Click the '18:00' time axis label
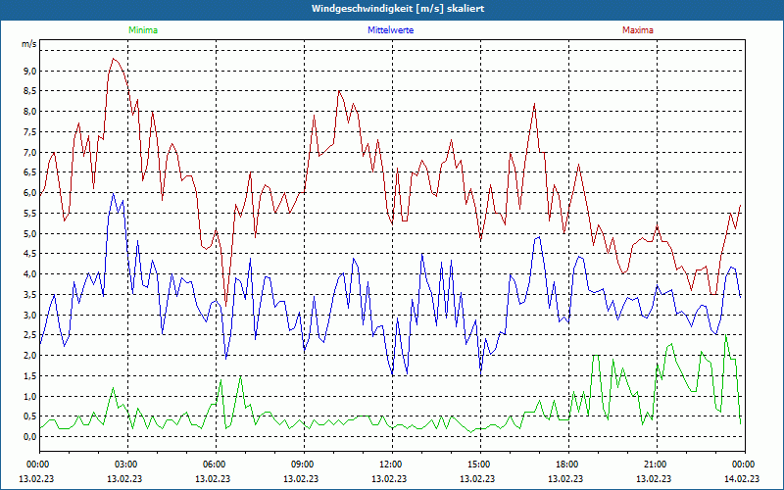This screenshot has width=784, height=490. point(568,465)
